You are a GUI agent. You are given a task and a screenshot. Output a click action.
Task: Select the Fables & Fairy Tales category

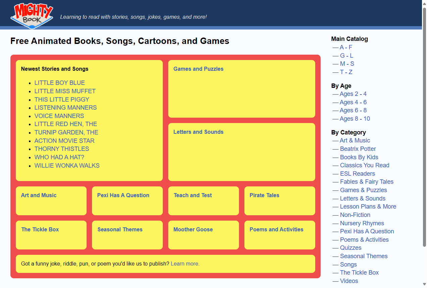coord(367,182)
